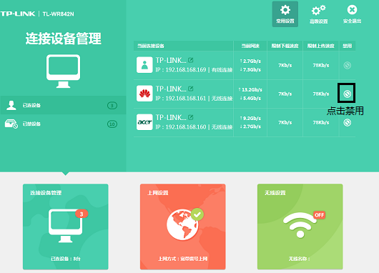Click the upload limit 78Kb/s for 192.168.168.161
This screenshot has height=273, width=379.
coord(321,94)
